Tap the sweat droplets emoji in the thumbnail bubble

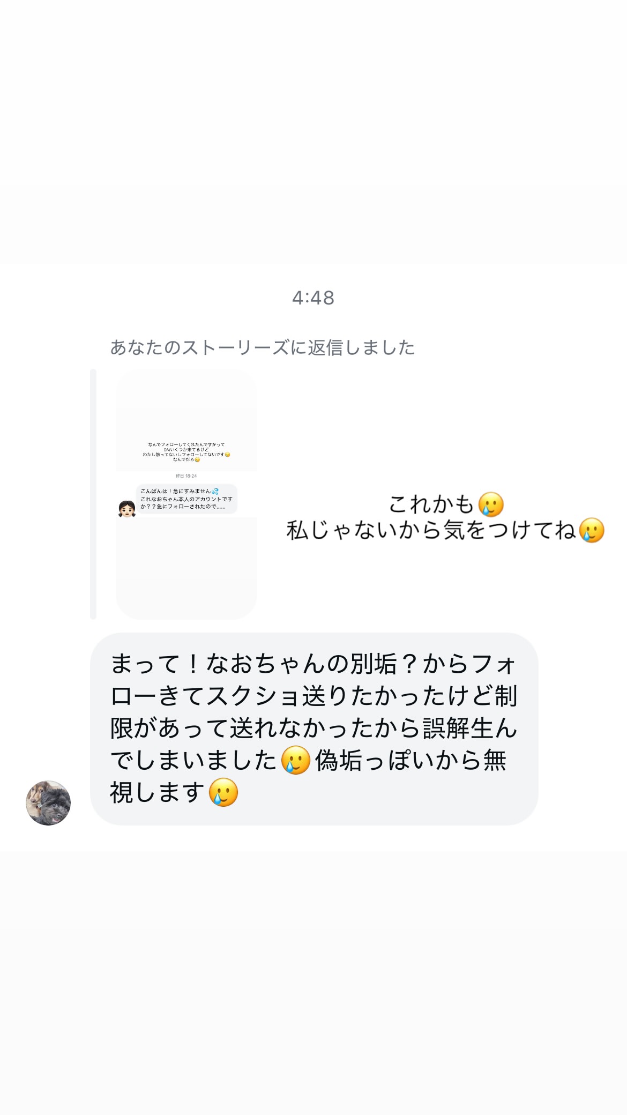[x=215, y=491]
